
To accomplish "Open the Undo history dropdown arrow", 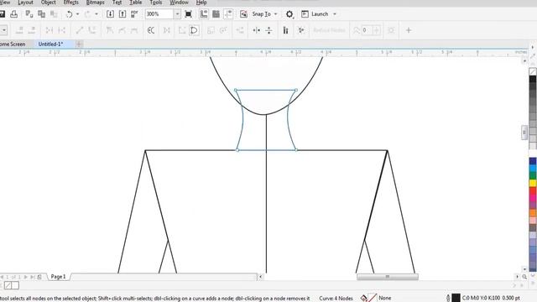I will click(x=78, y=14).
